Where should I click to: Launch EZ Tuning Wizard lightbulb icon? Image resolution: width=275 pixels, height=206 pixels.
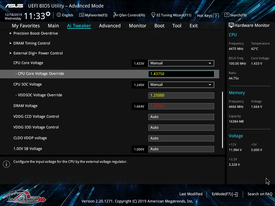click(x=153, y=15)
